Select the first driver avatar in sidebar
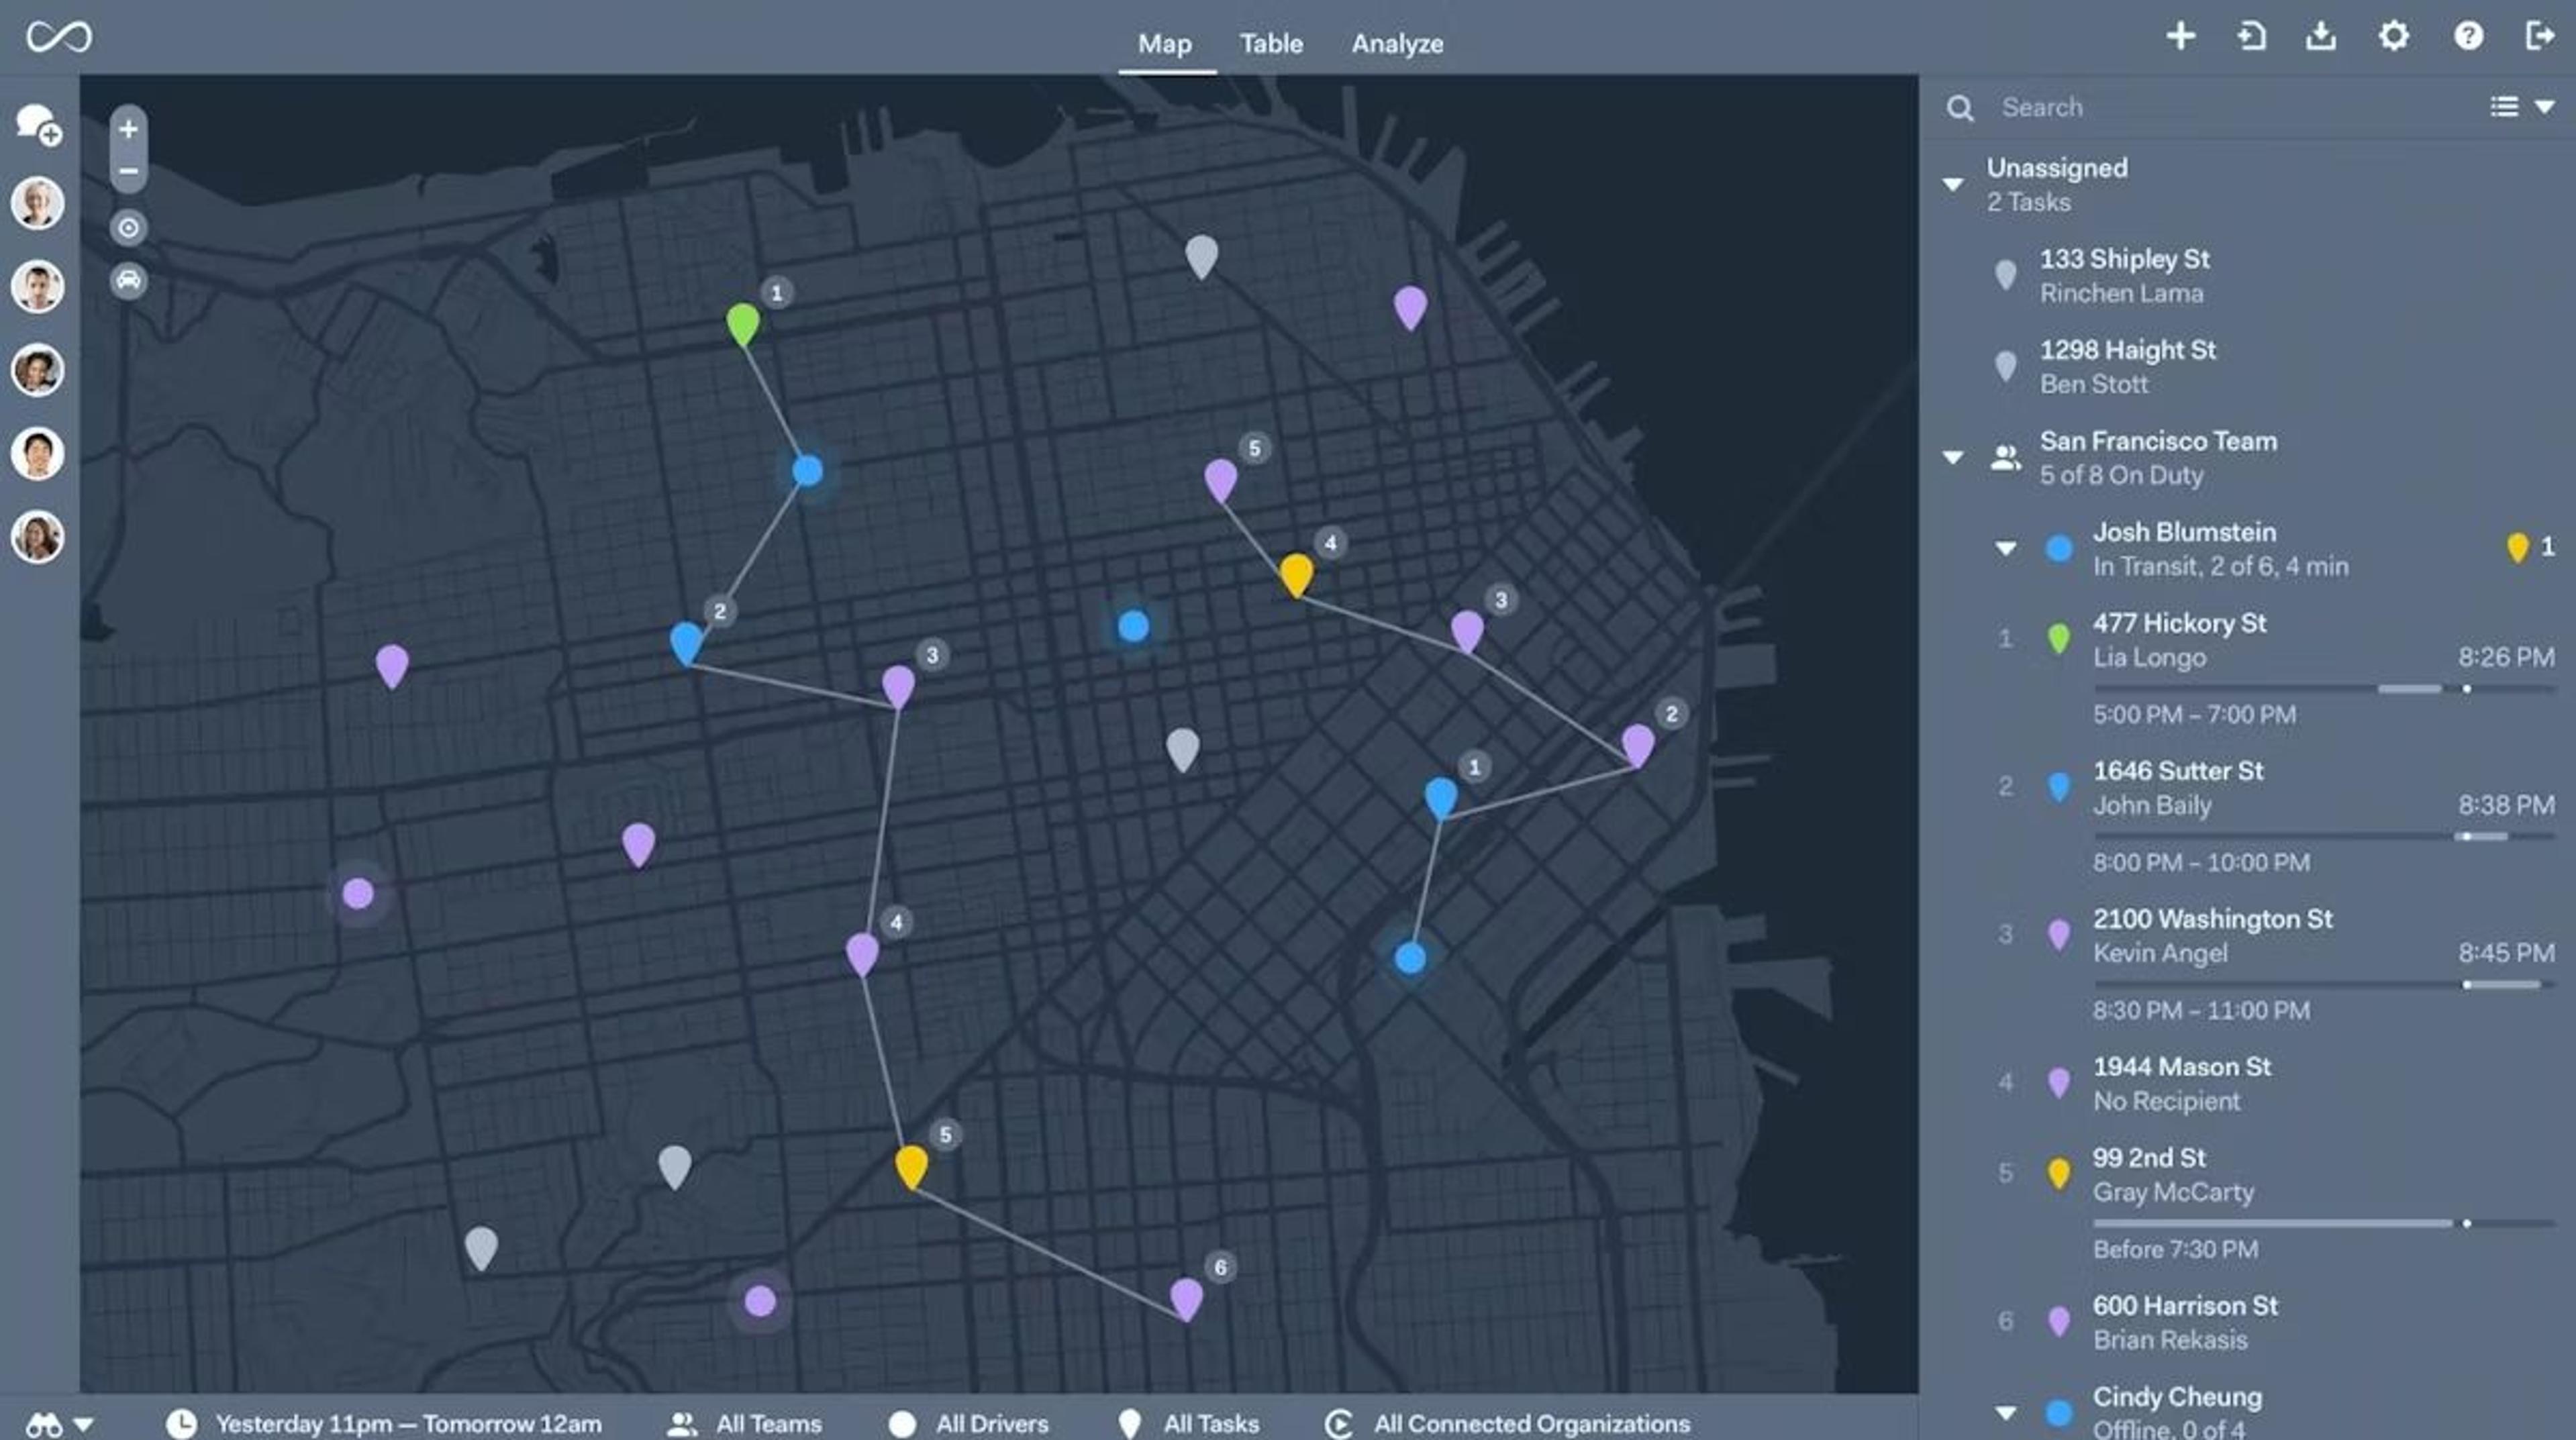2576x1440 pixels. 38,204
